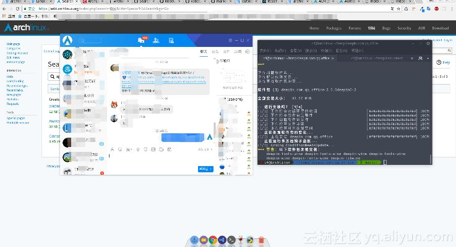The height and width of the screenshot is (247, 456).
Task: Click the Chrome icon in the dock
Action: (x=212, y=239)
